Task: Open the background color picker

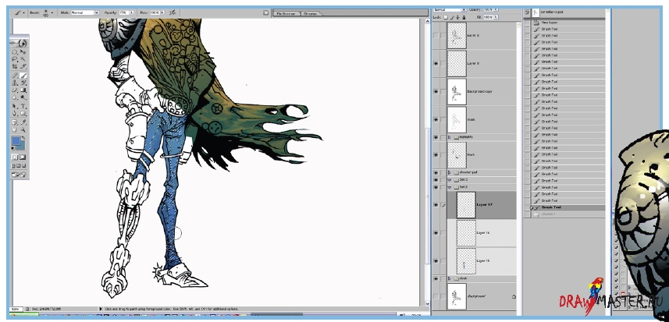Action: 22,147
